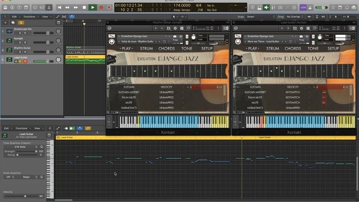Mute the Lead Guitar track
Screen dimensions: 359x202
(16, 61)
